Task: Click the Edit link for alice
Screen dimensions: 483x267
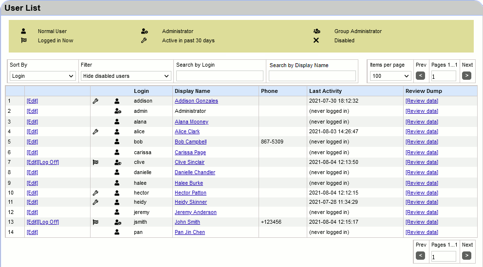Action: click(x=32, y=132)
